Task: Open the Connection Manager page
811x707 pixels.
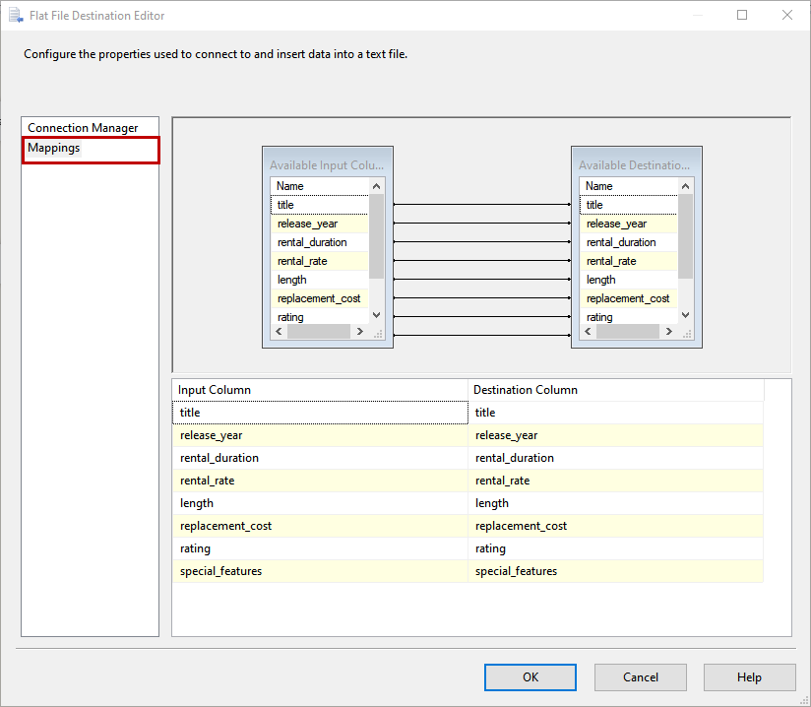Action: 83,128
